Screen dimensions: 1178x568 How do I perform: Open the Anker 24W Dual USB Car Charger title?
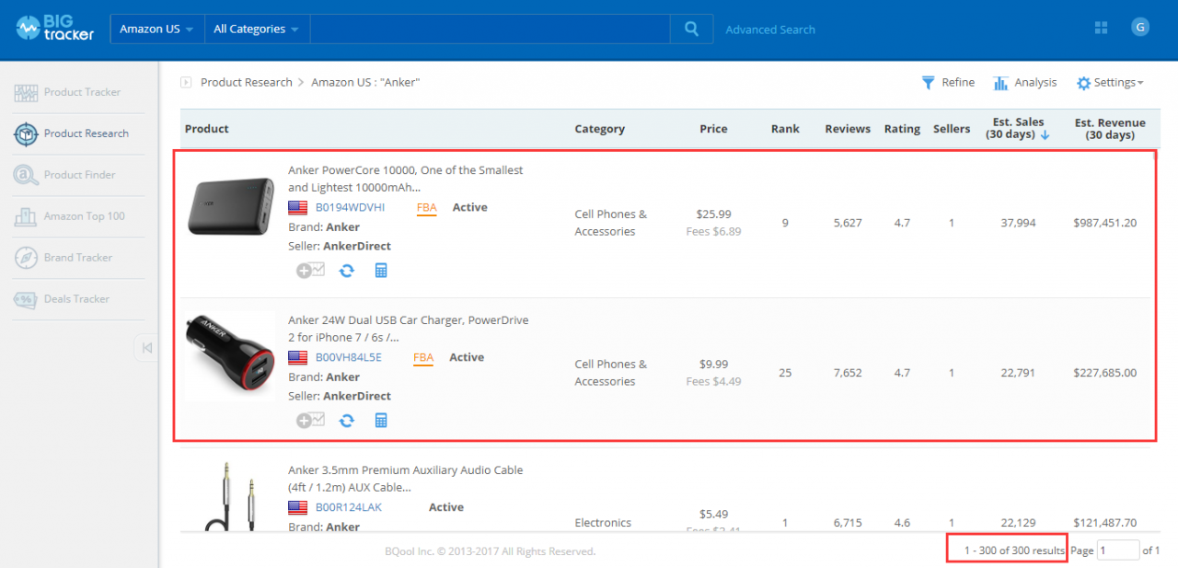[409, 329]
